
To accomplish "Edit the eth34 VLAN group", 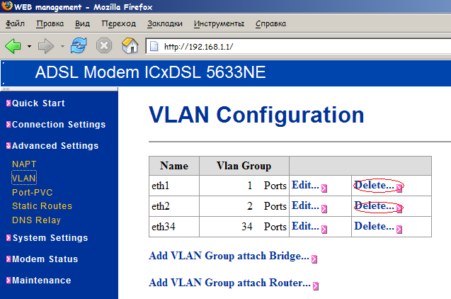I will (x=305, y=226).
